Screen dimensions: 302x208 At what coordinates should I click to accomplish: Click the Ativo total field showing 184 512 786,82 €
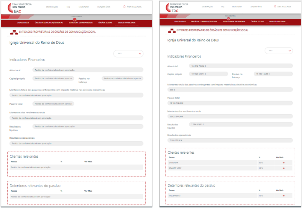point(241,66)
